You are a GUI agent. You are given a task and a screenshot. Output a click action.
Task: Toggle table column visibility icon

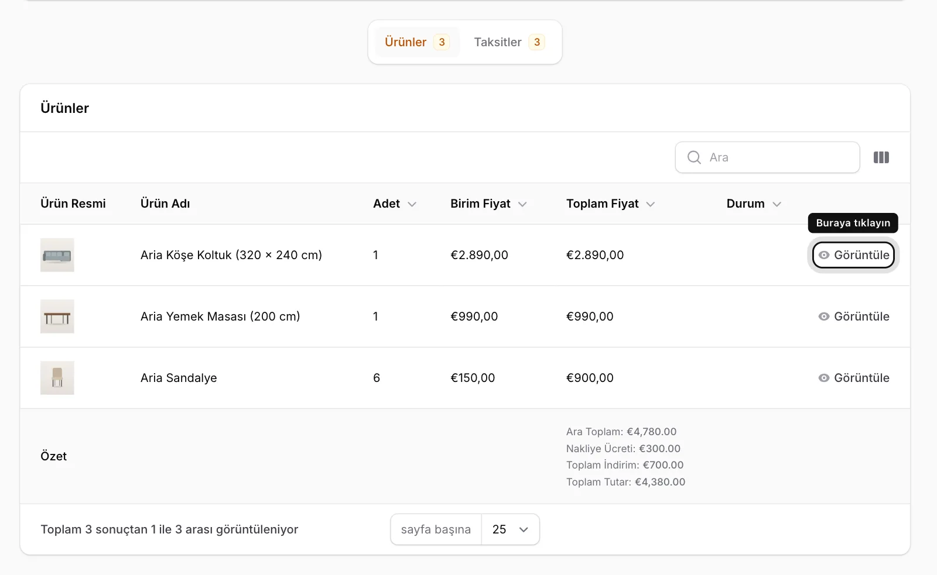881,157
